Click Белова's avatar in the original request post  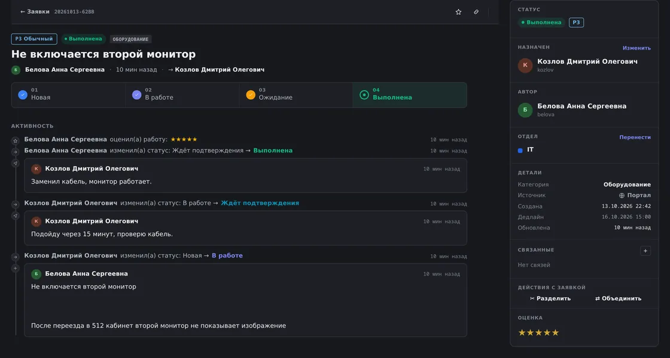(x=36, y=274)
